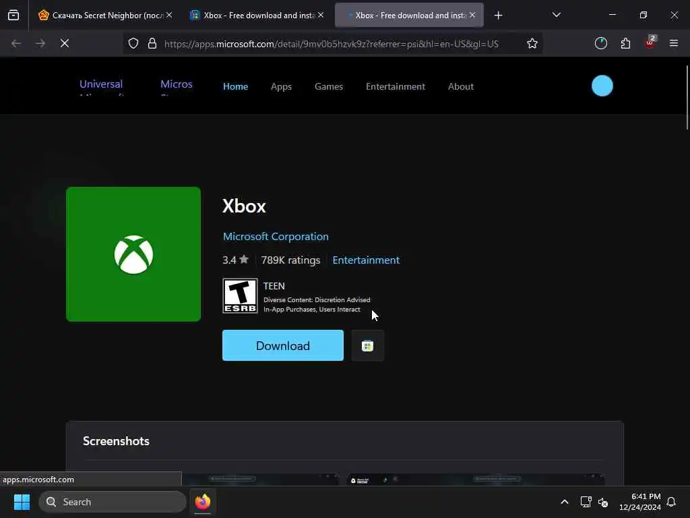Image resolution: width=690 pixels, height=518 pixels.
Task: Go to the Apps navigation item
Action: pos(281,86)
